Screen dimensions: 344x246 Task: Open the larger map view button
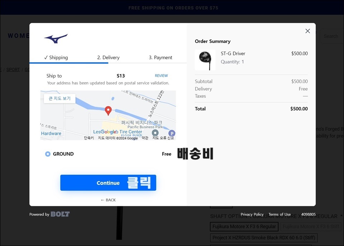pos(60,98)
